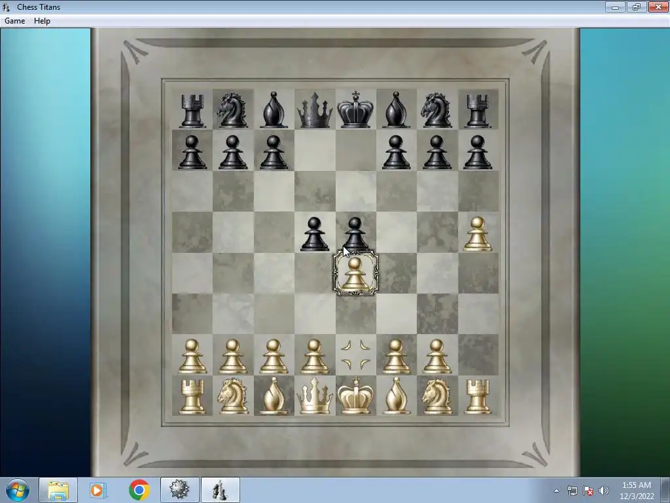The image size is (670, 503).
Task: Show hidden system tray icons
Action: pyautogui.click(x=556, y=491)
